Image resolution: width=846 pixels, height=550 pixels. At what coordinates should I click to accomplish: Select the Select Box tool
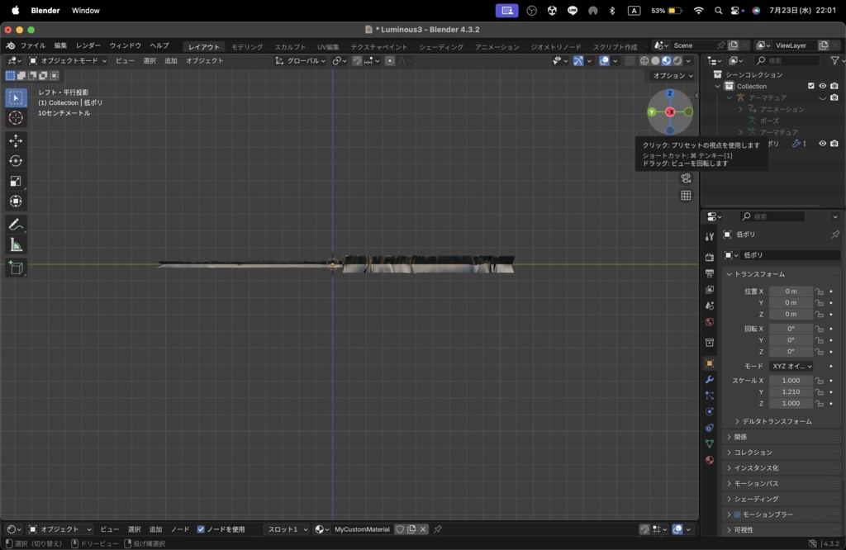point(16,97)
